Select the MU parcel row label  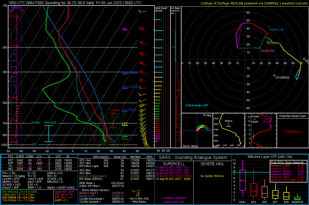[10, 169]
